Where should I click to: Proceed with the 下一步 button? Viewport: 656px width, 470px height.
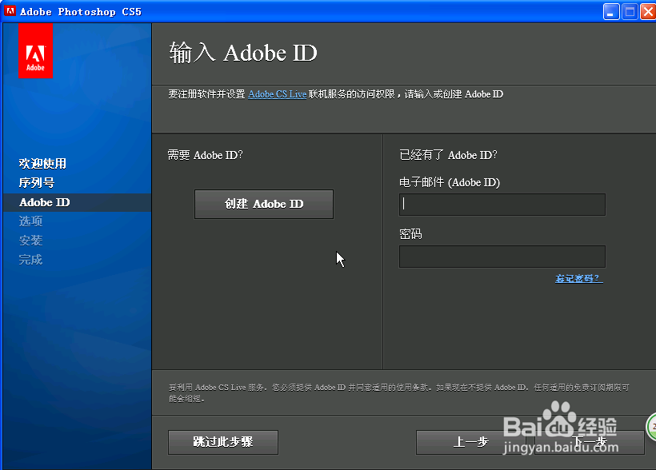(589, 442)
